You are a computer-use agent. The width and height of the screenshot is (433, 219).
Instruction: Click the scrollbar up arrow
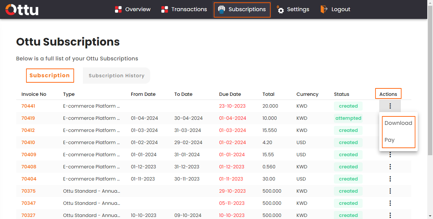[430, 3]
